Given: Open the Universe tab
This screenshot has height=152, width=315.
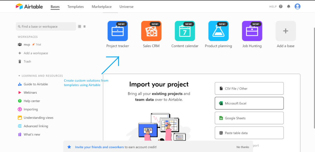Looking at the screenshot, I should 126,7.
